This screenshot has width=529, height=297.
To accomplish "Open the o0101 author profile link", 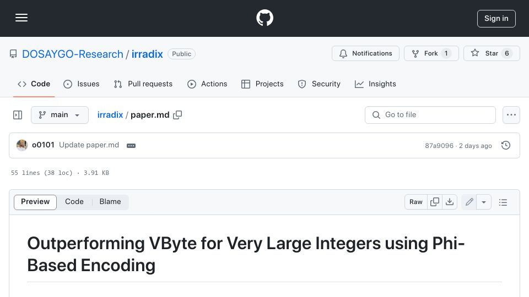I will (x=43, y=145).
